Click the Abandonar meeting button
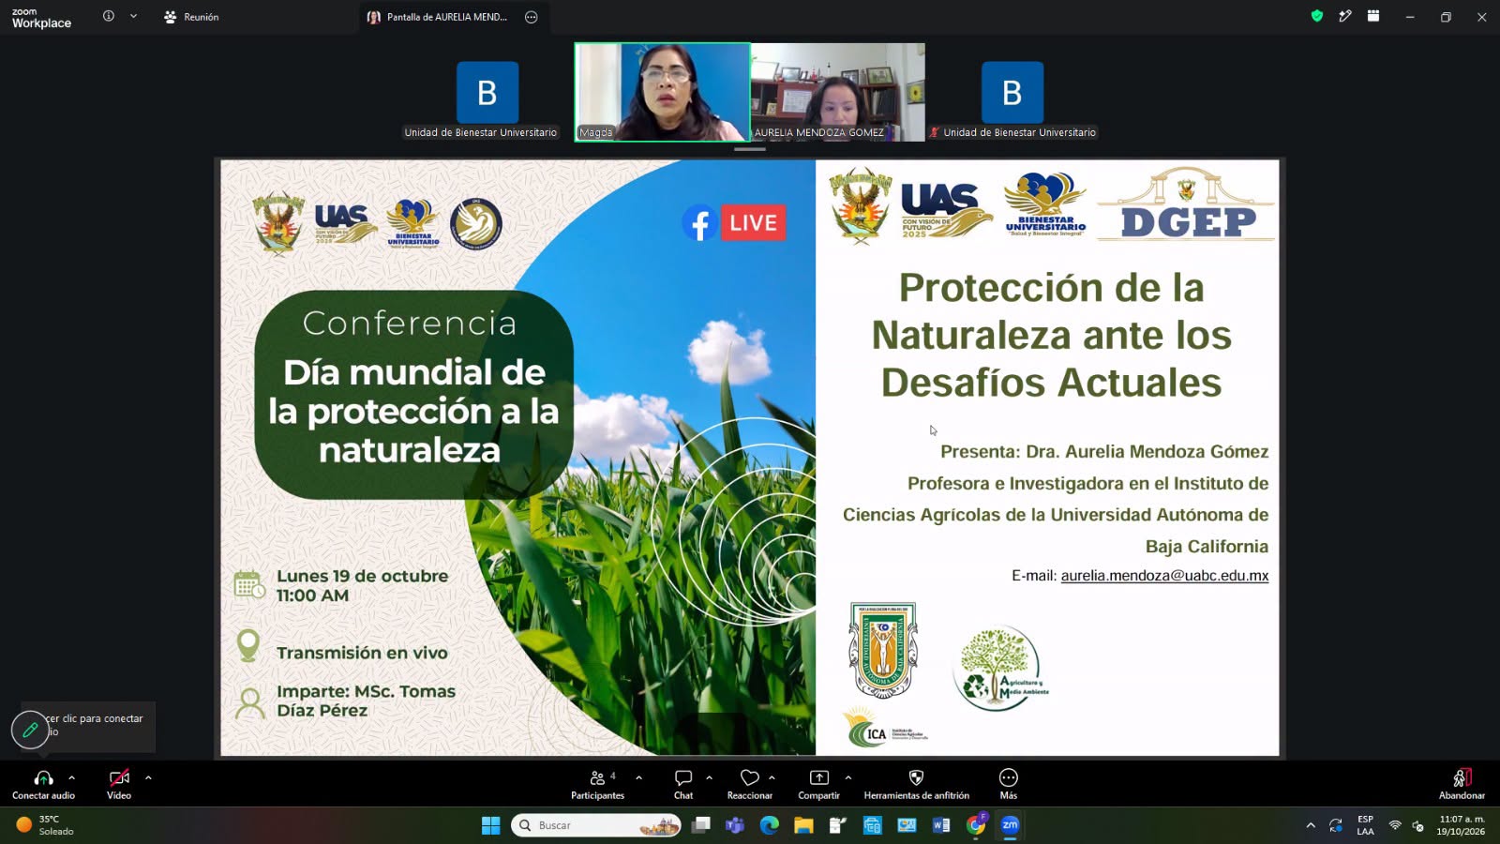Screen dimensions: 1500x844 click(x=1462, y=784)
